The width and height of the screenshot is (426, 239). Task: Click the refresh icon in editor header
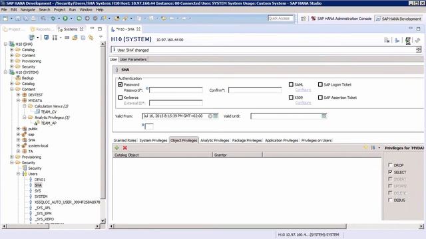click(x=418, y=40)
